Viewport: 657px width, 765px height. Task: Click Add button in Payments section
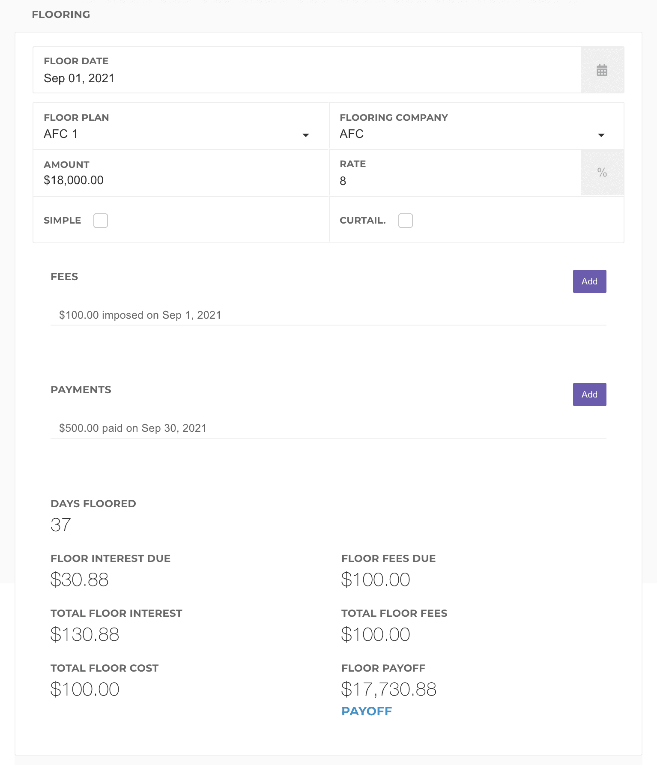pos(589,394)
